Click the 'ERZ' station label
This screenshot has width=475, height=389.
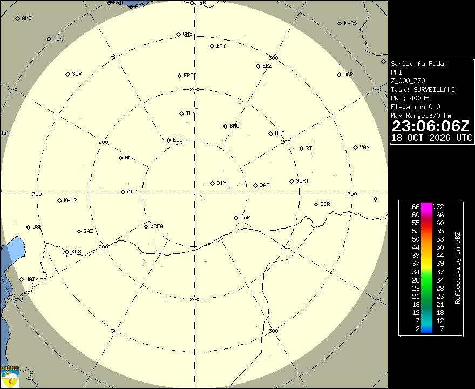point(267,66)
